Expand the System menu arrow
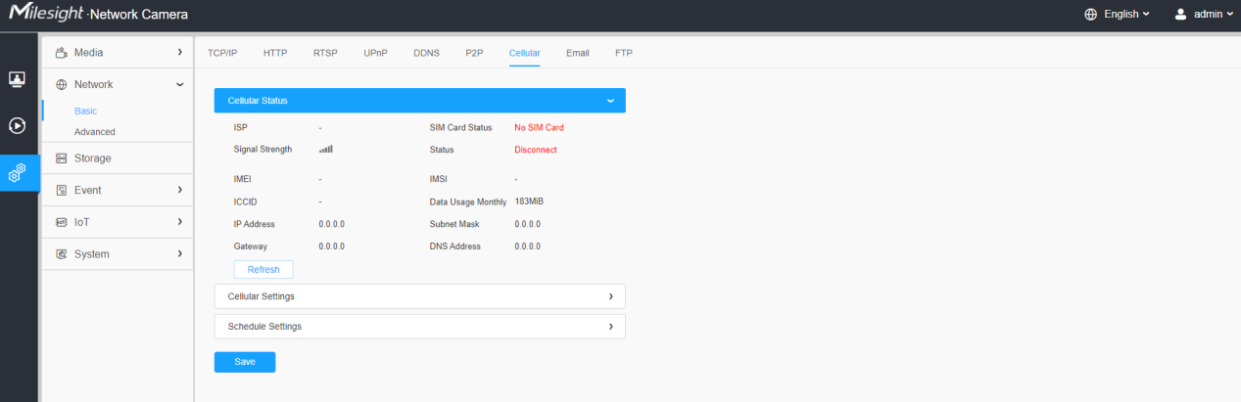 (x=179, y=254)
